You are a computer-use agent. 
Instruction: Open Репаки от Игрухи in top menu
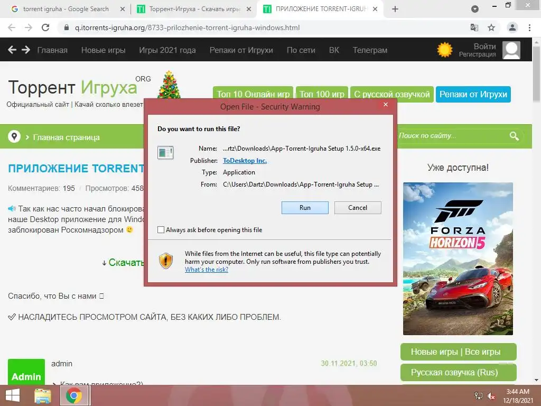point(241,50)
